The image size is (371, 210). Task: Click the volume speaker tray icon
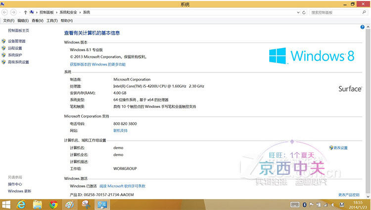(333, 205)
